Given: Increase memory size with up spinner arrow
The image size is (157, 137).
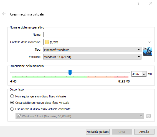Looking at the screenshot, I should click(144, 73).
